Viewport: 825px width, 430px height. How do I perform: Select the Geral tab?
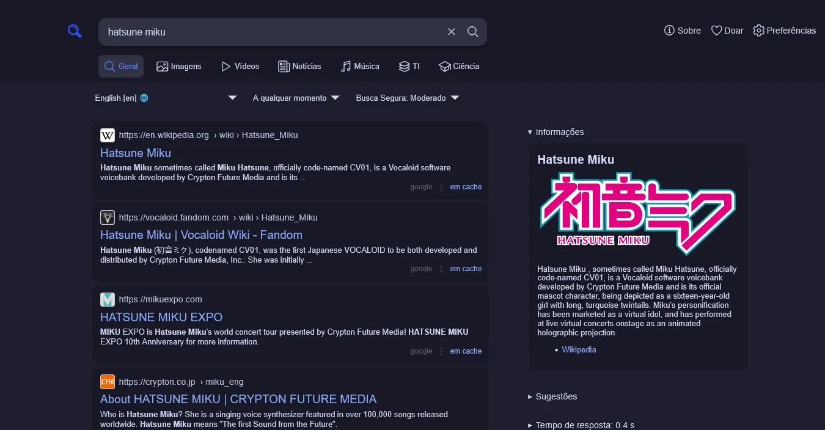121,66
